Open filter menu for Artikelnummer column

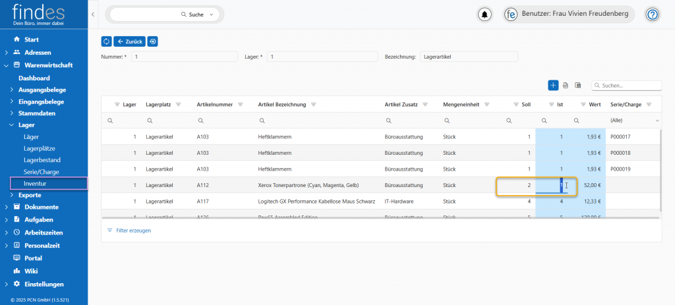(x=241, y=105)
